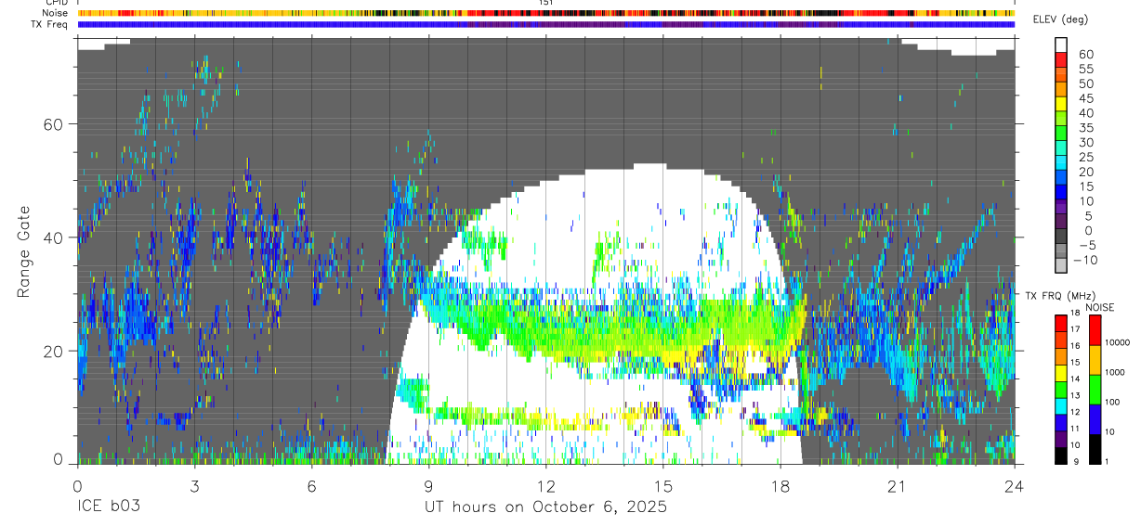Viewport: 1141px width, 526px height.
Task: Select the white top swatch of ELEV colorbar
Action: 1061,45
